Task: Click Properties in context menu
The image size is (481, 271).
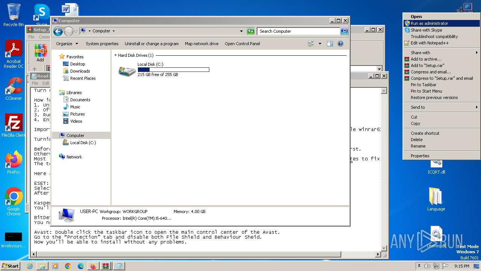Action: click(441, 156)
